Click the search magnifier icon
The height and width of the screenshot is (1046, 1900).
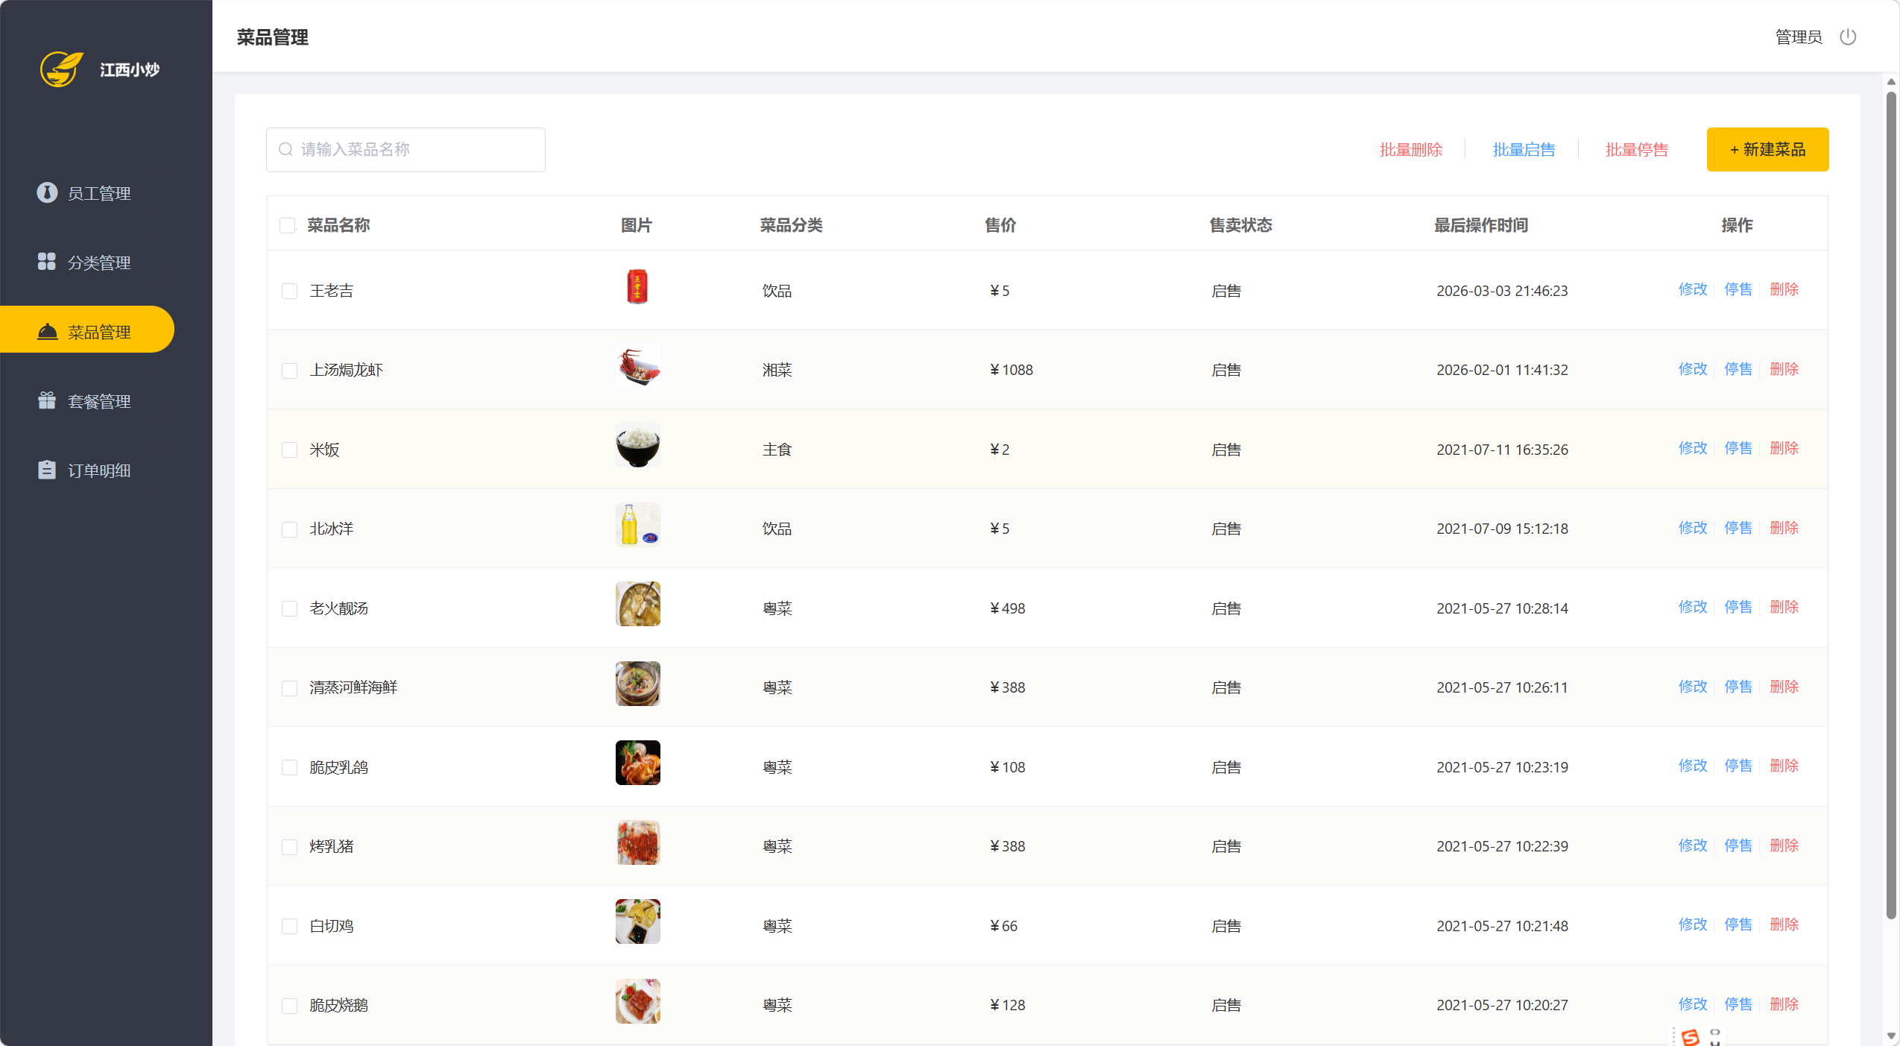click(285, 149)
